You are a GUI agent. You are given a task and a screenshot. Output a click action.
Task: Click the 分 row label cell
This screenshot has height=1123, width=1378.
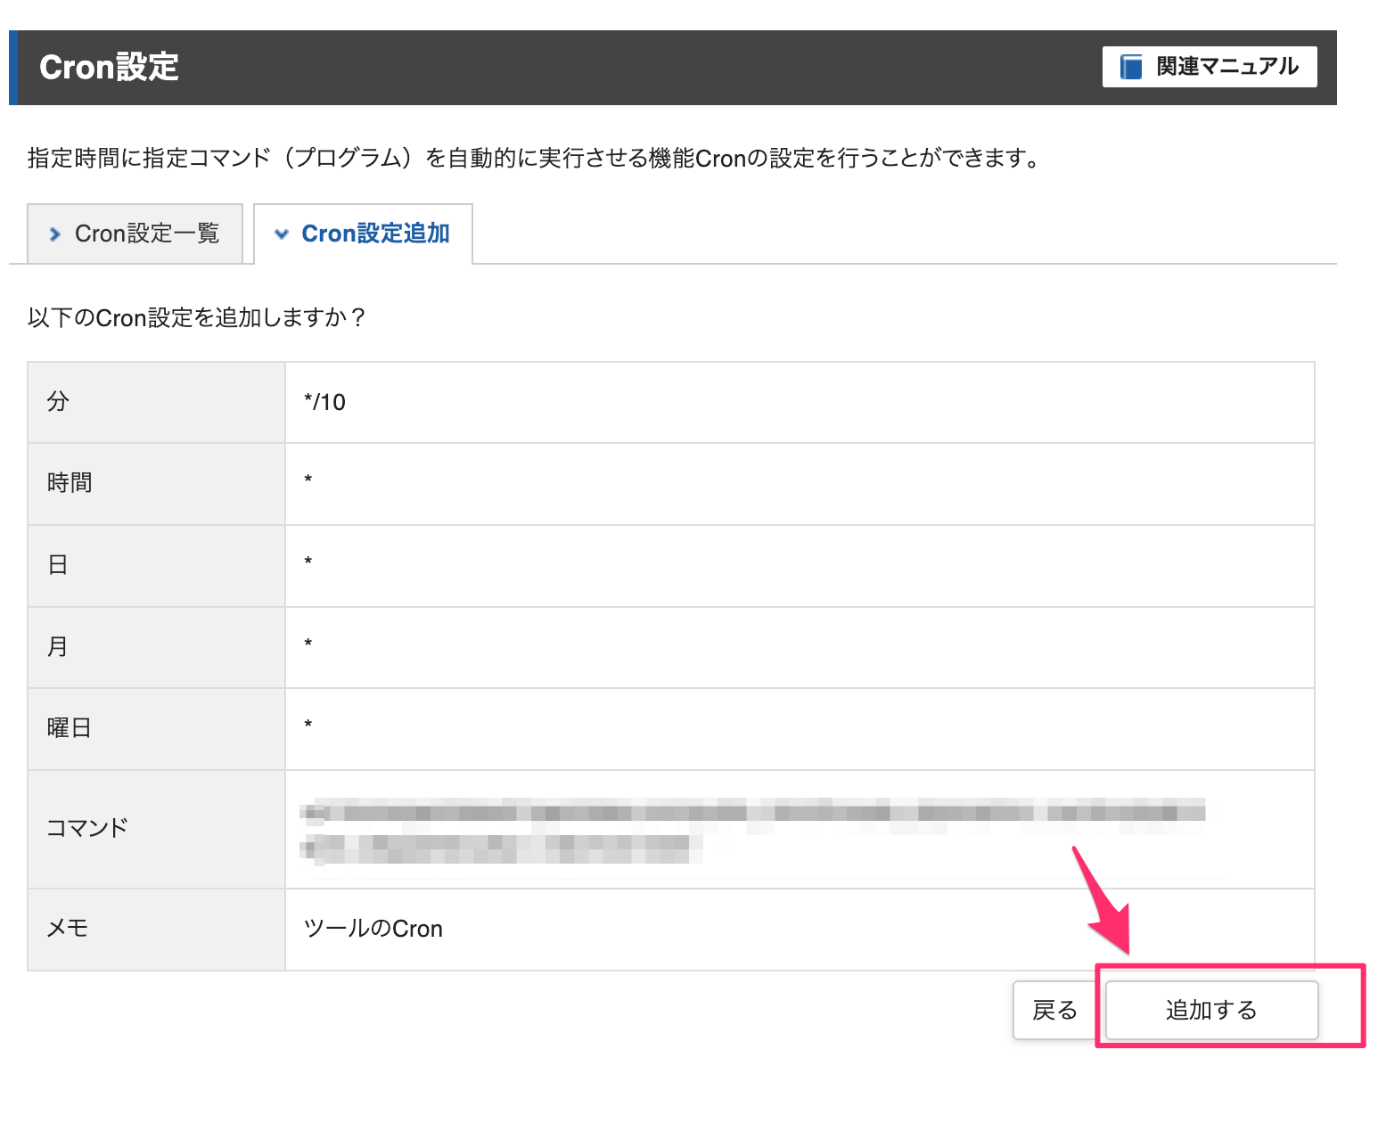(x=58, y=402)
